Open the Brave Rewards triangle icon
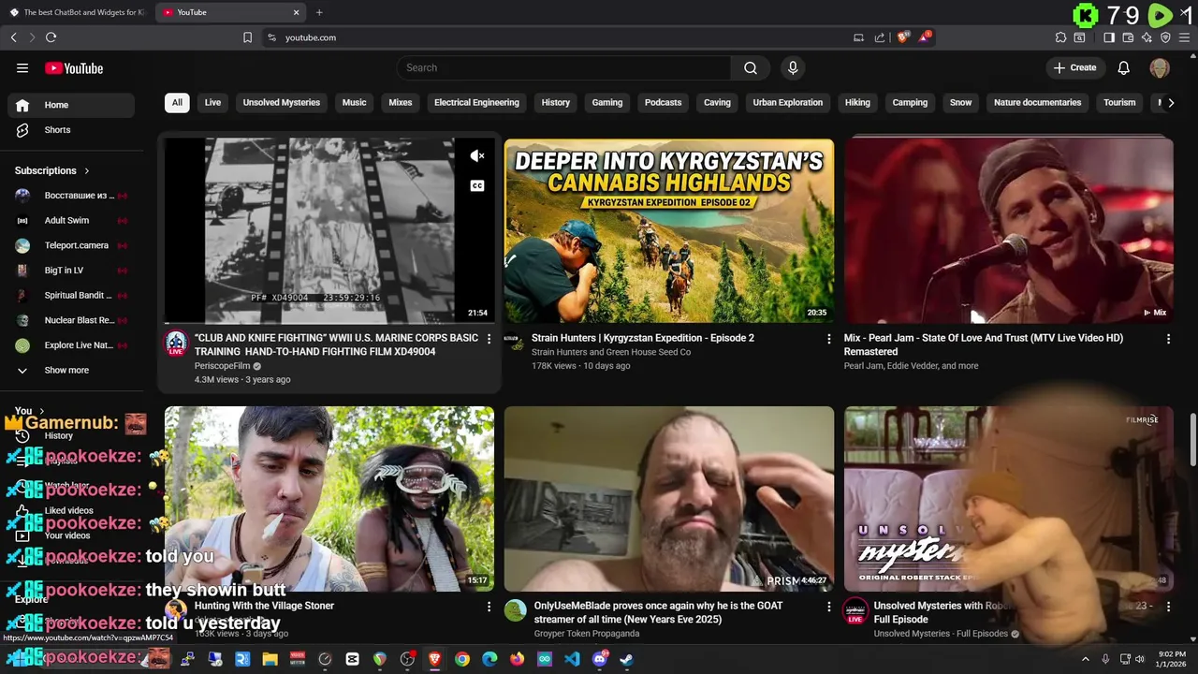1198x674 pixels. [925, 37]
